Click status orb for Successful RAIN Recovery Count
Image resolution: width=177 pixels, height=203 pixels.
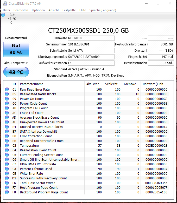coord(7,178)
